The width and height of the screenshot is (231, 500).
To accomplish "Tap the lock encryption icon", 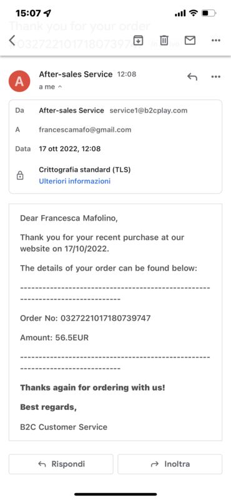I will coord(20,176).
